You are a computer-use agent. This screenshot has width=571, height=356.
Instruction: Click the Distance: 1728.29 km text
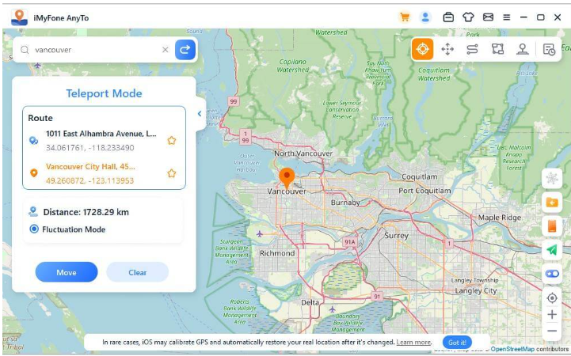coord(86,212)
